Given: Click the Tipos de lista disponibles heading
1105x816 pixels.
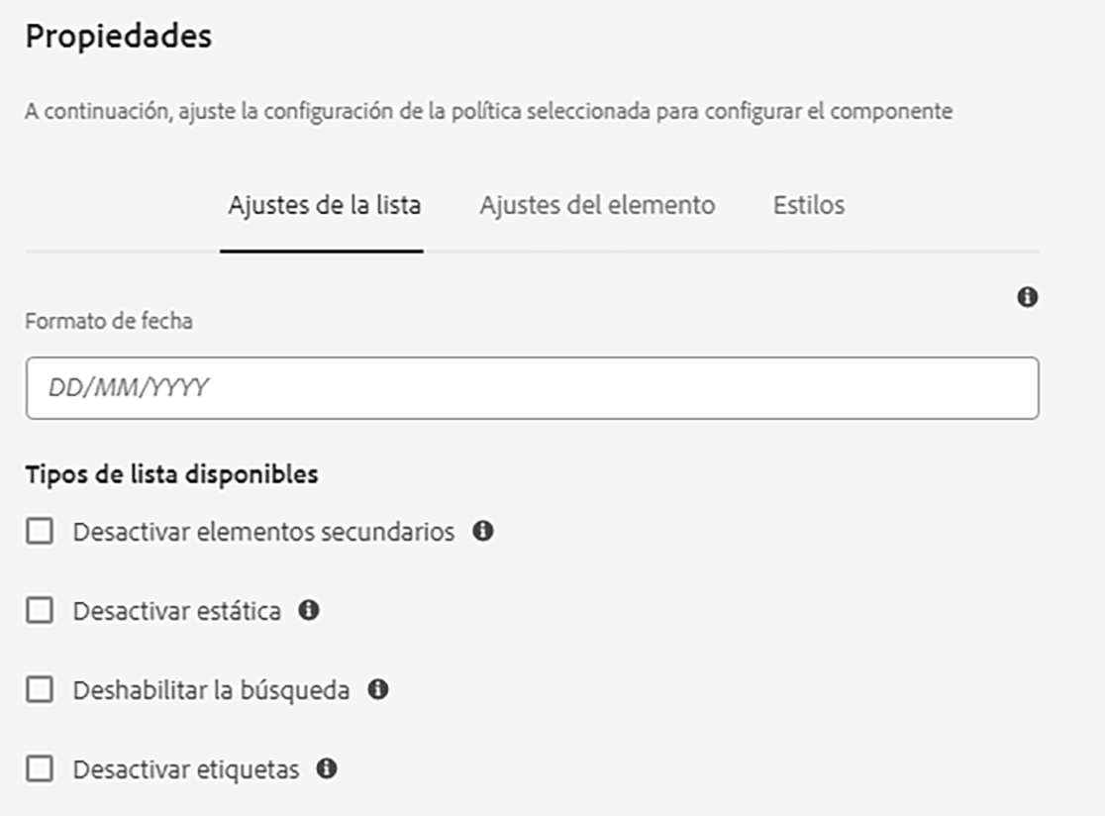Looking at the screenshot, I should tap(171, 474).
